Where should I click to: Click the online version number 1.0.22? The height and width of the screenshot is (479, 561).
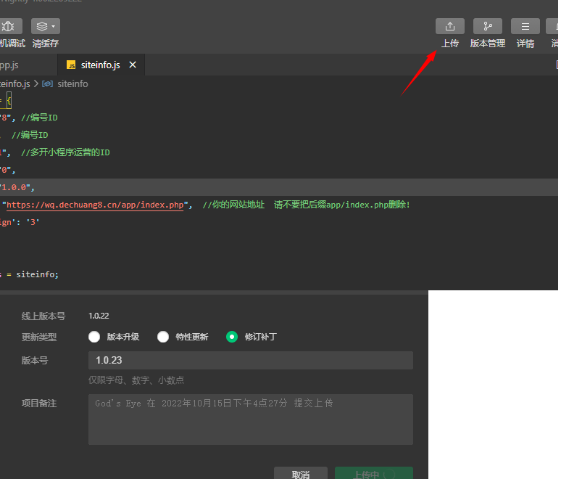click(99, 316)
